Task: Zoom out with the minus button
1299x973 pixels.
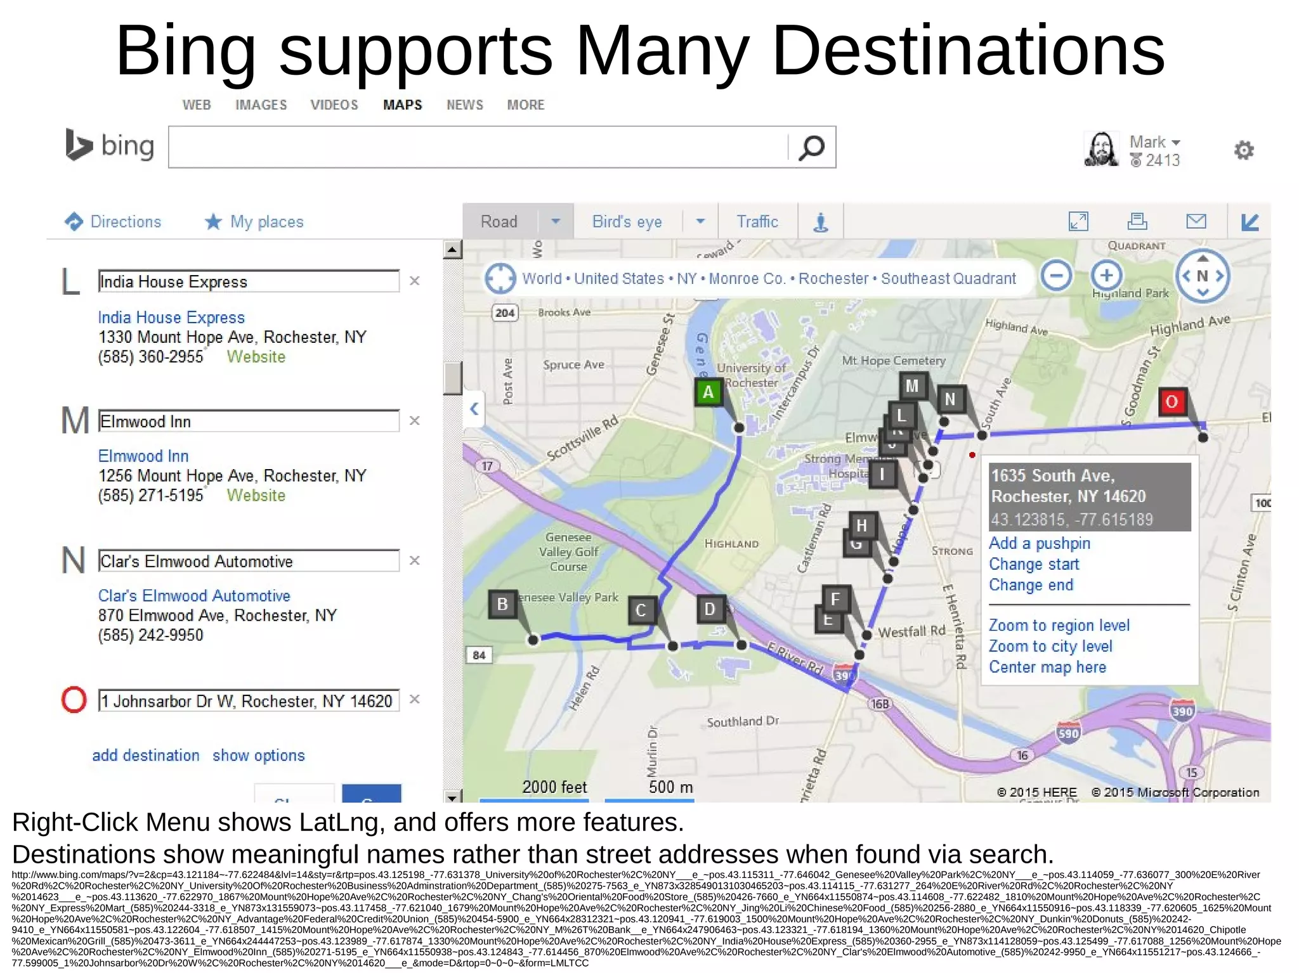Action: tap(1057, 275)
